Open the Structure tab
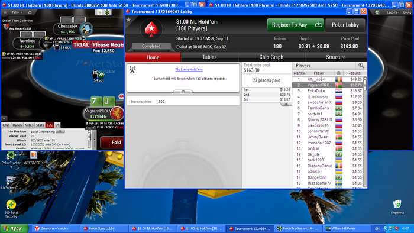Image resolution: width=414 pixels, height=233 pixels. click(335, 57)
